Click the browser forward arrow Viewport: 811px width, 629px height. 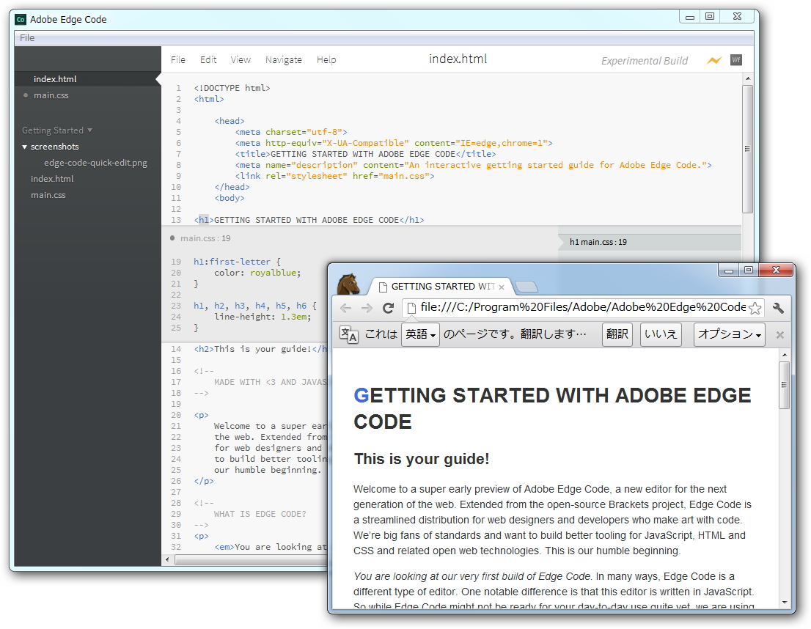coord(367,309)
